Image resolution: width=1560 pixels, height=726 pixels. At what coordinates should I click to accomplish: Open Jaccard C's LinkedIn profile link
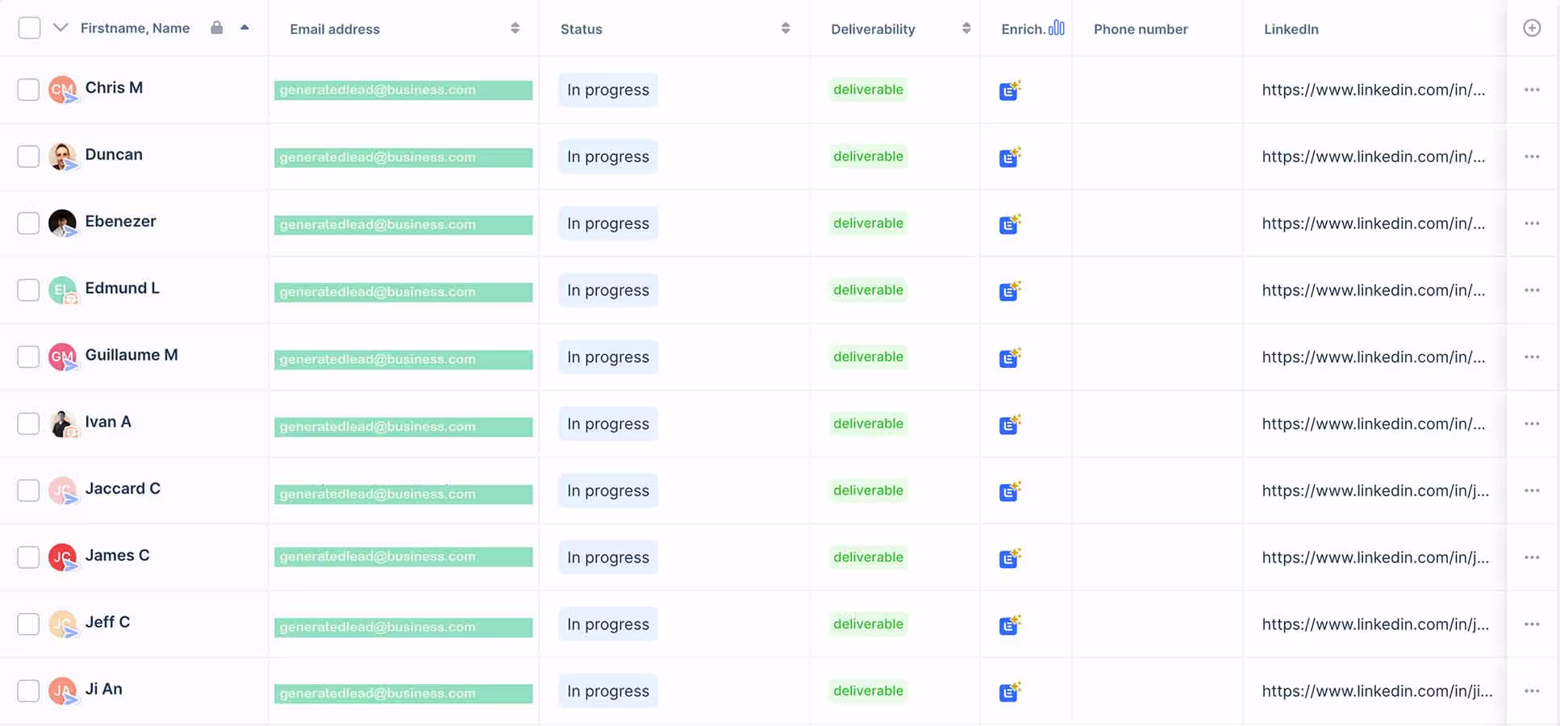coord(1374,491)
